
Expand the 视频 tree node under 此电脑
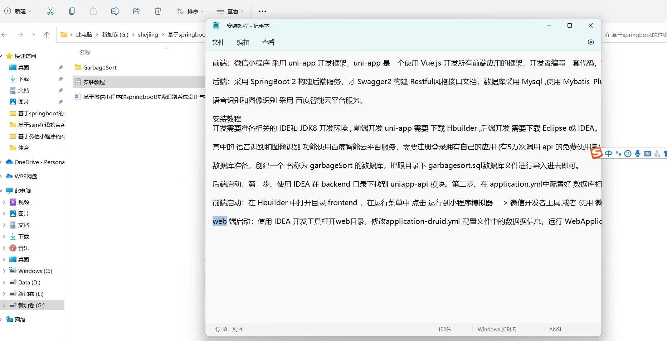[x=4, y=202]
